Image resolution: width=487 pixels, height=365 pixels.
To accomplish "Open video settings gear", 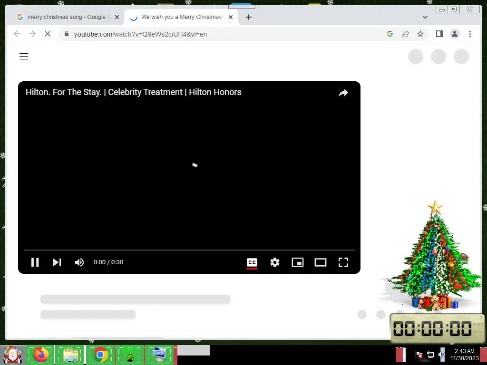I will (x=274, y=262).
